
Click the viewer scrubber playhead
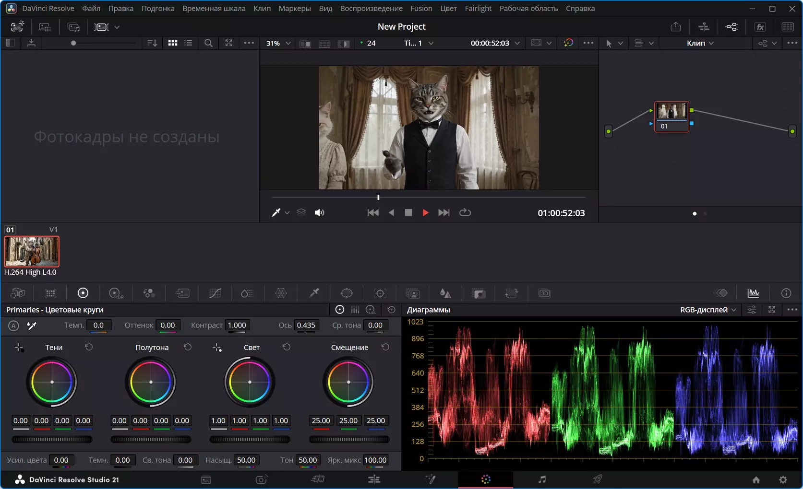tap(378, 197)
